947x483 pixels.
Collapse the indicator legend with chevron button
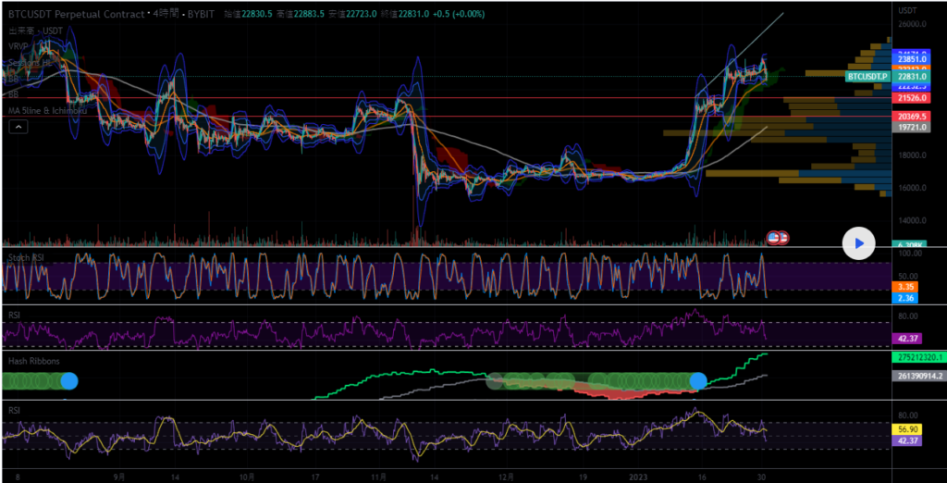(17, 129)
